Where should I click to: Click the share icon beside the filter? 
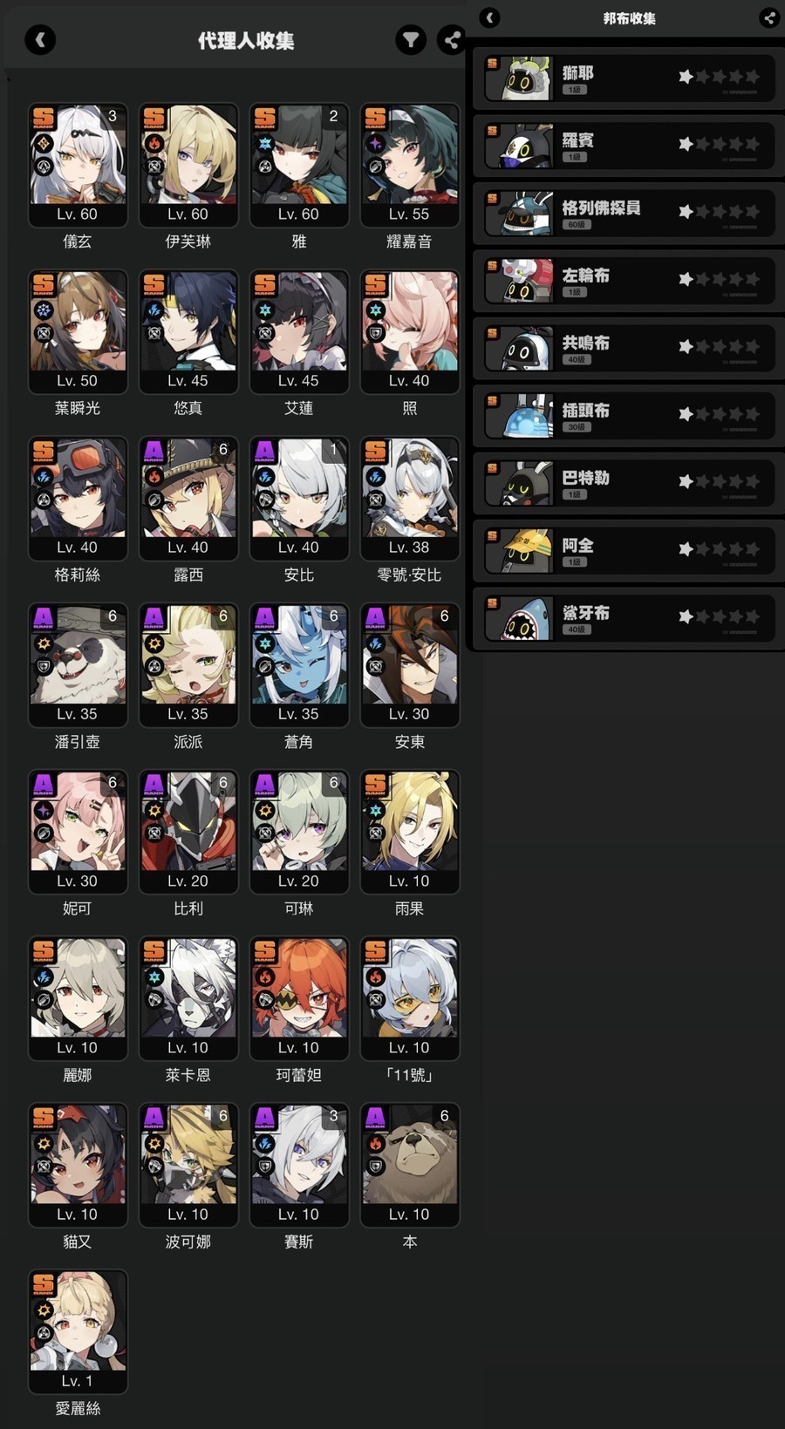click(x=451, y=39)
